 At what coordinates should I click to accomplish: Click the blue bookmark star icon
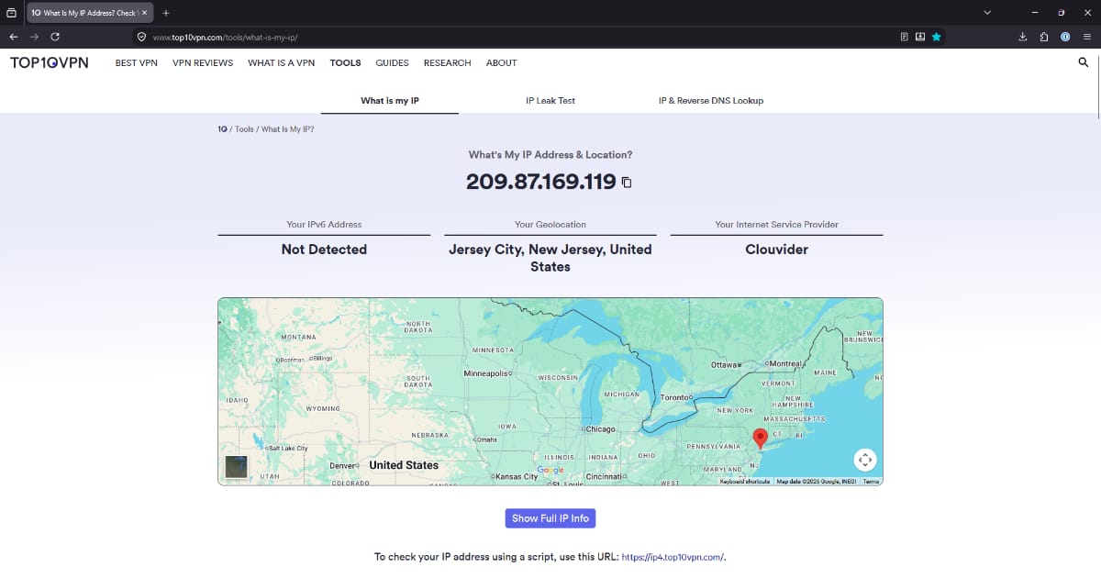click(x=936, y=37)
